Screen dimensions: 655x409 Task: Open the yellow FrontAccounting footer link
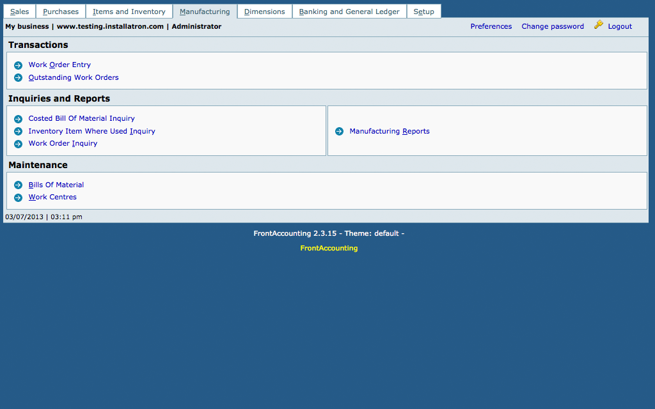[x=329, y=248]
